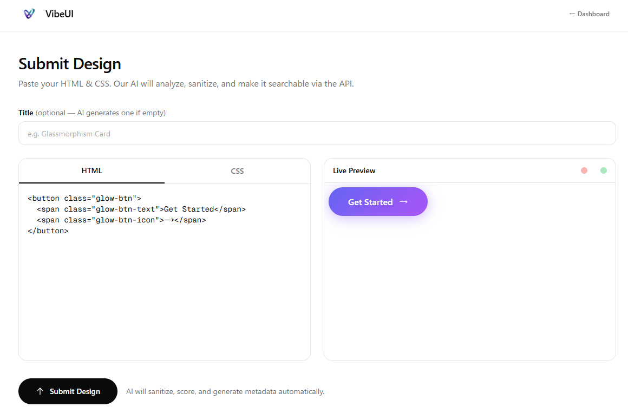The height and width of the screenshot is (420, 628).
Task: Click the "AI will sanitize, score" note text
Action: point(225,391)
